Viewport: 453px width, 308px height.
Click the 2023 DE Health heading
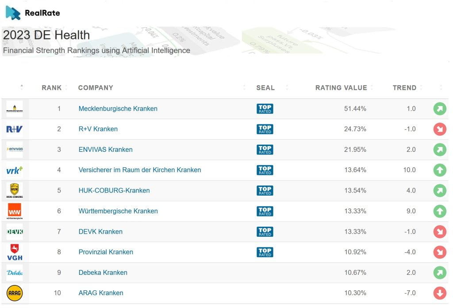(x=46, y=35)
